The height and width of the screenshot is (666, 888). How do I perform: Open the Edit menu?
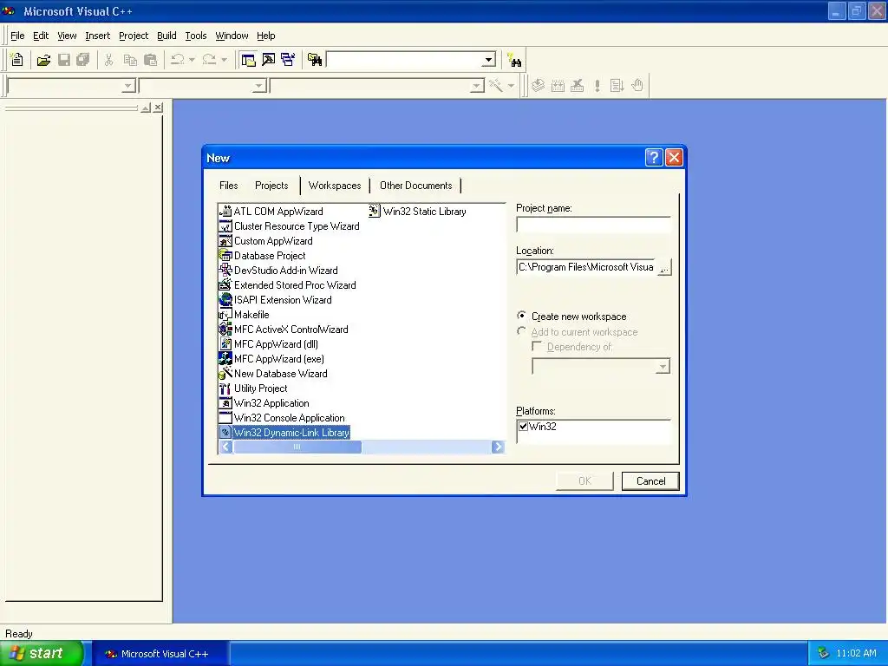pos(41,36)
